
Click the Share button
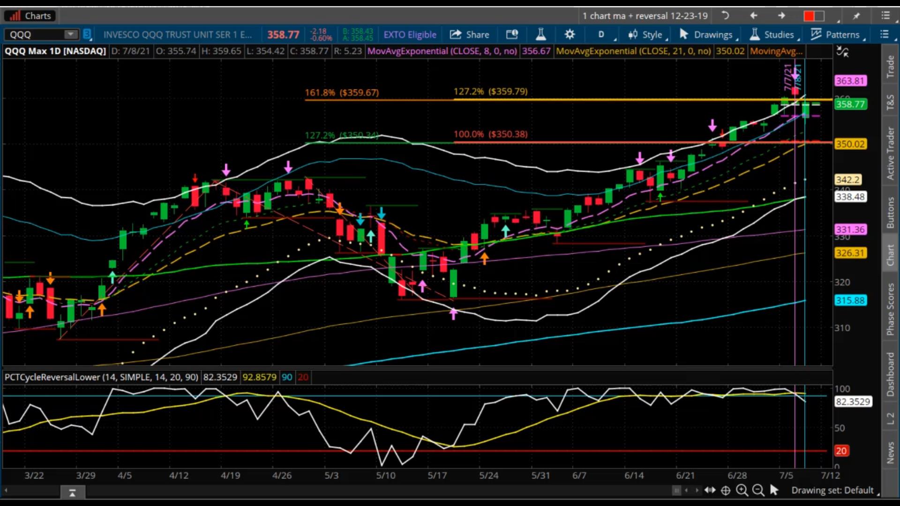470,35
